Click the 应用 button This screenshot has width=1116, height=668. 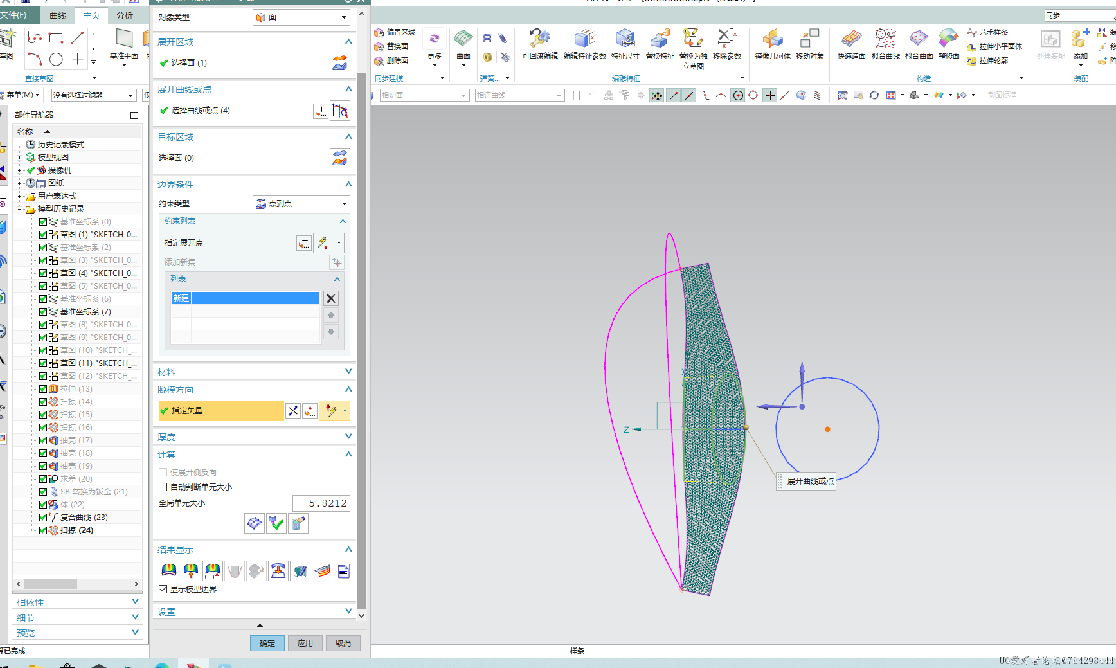tap(305, 643)
